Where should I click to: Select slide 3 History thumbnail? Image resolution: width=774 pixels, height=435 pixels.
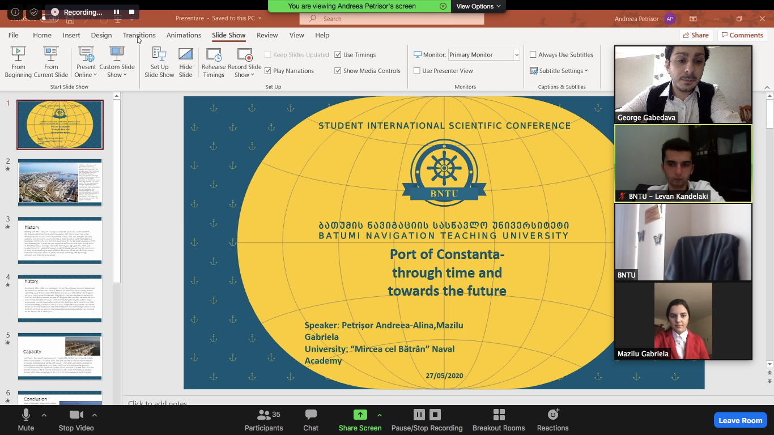60,240
